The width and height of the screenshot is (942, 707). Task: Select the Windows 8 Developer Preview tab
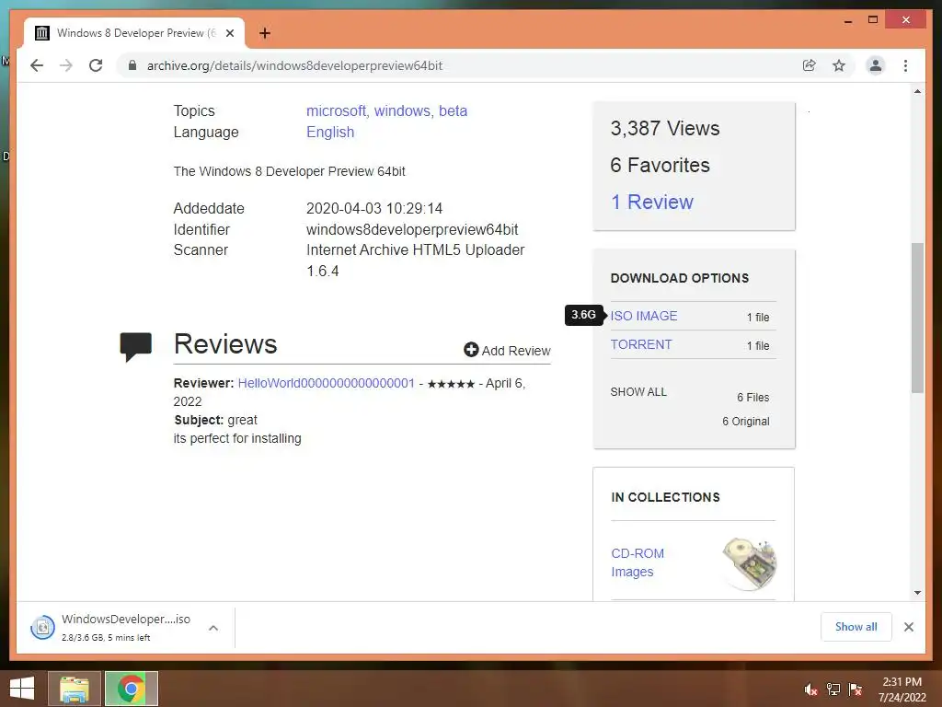click(x=134, y=33)
